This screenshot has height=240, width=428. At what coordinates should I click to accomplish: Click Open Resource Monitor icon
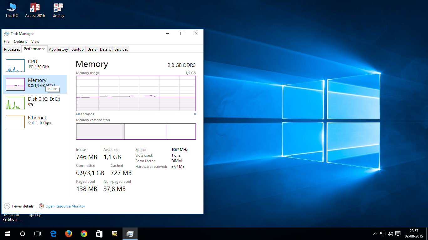coord(41,206)
